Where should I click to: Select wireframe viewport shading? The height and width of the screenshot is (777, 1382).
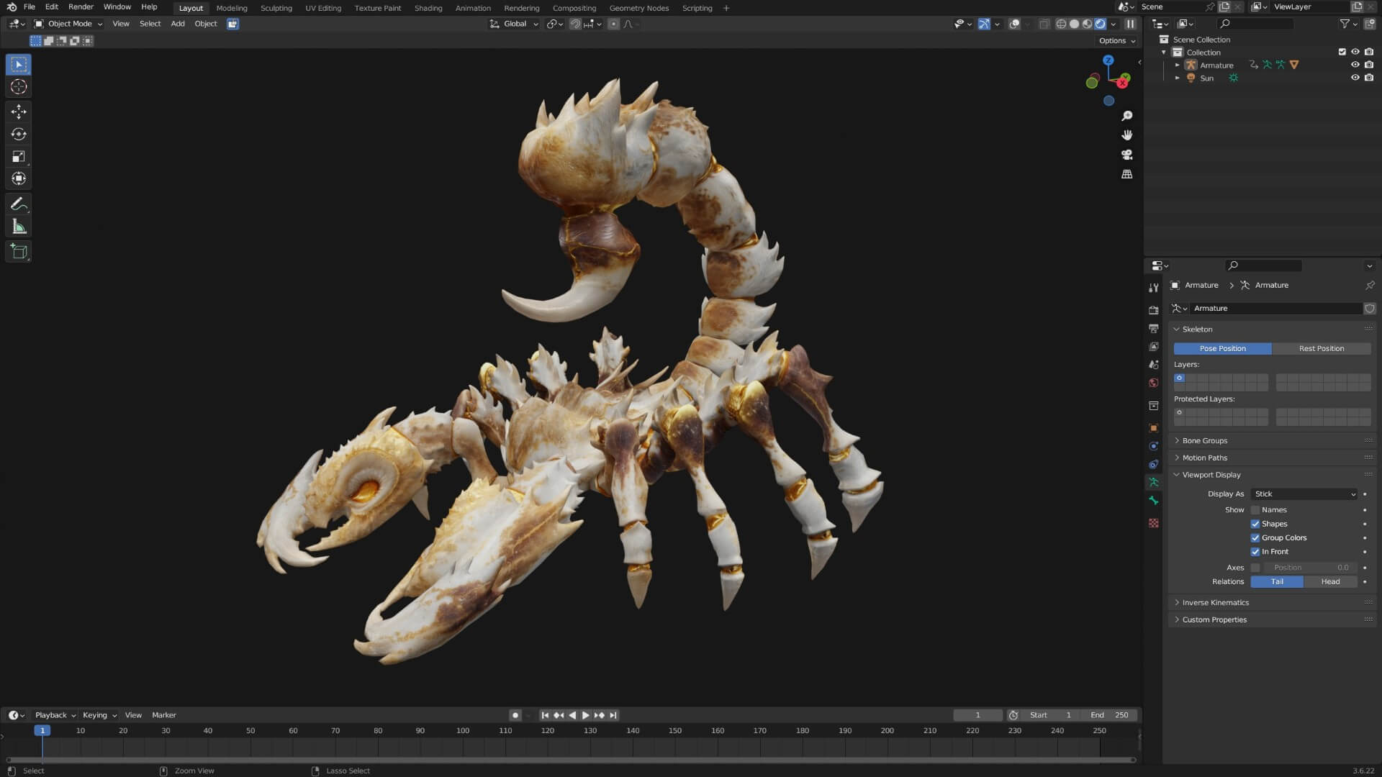point(1061,24)
